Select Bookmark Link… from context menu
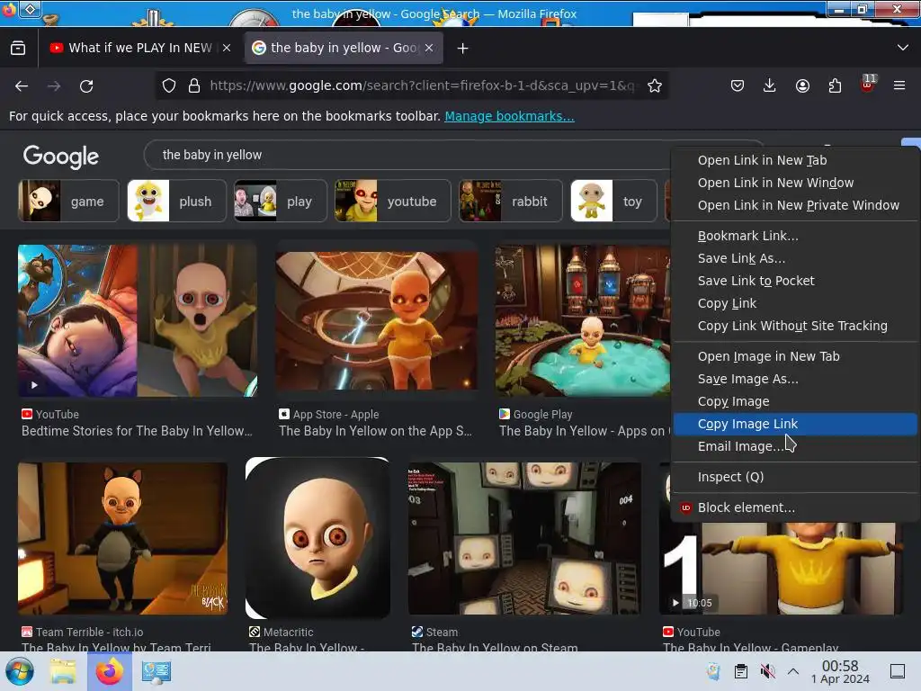 tap(795, 236)
